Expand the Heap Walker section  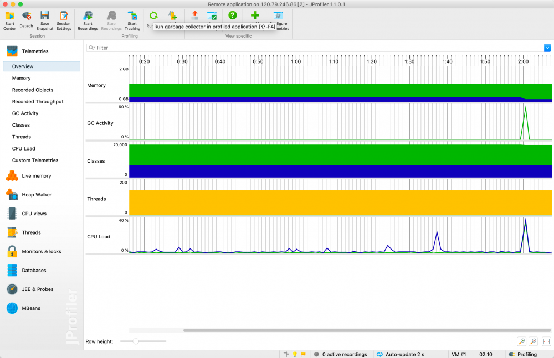36,195
